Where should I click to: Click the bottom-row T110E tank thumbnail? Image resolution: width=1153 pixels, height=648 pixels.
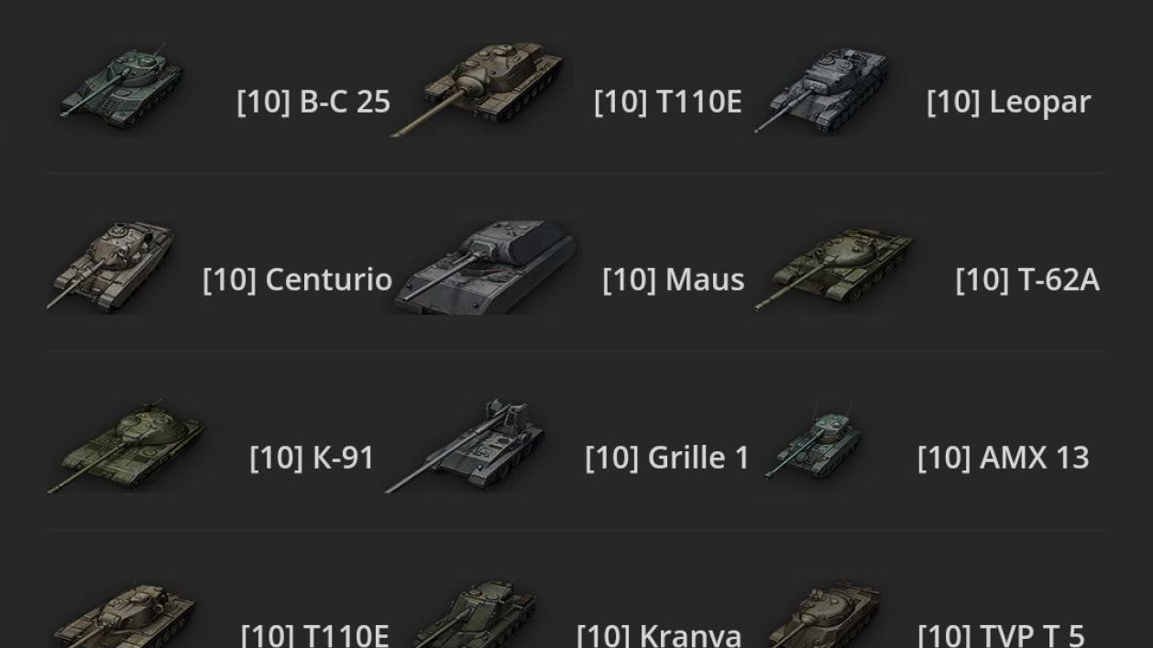[x=124, y=615]
